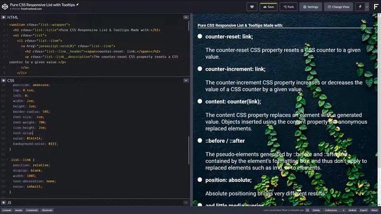Click 'color: #141414;' CSS line
The height and width of the screenshot is (214, 381).
27,139
